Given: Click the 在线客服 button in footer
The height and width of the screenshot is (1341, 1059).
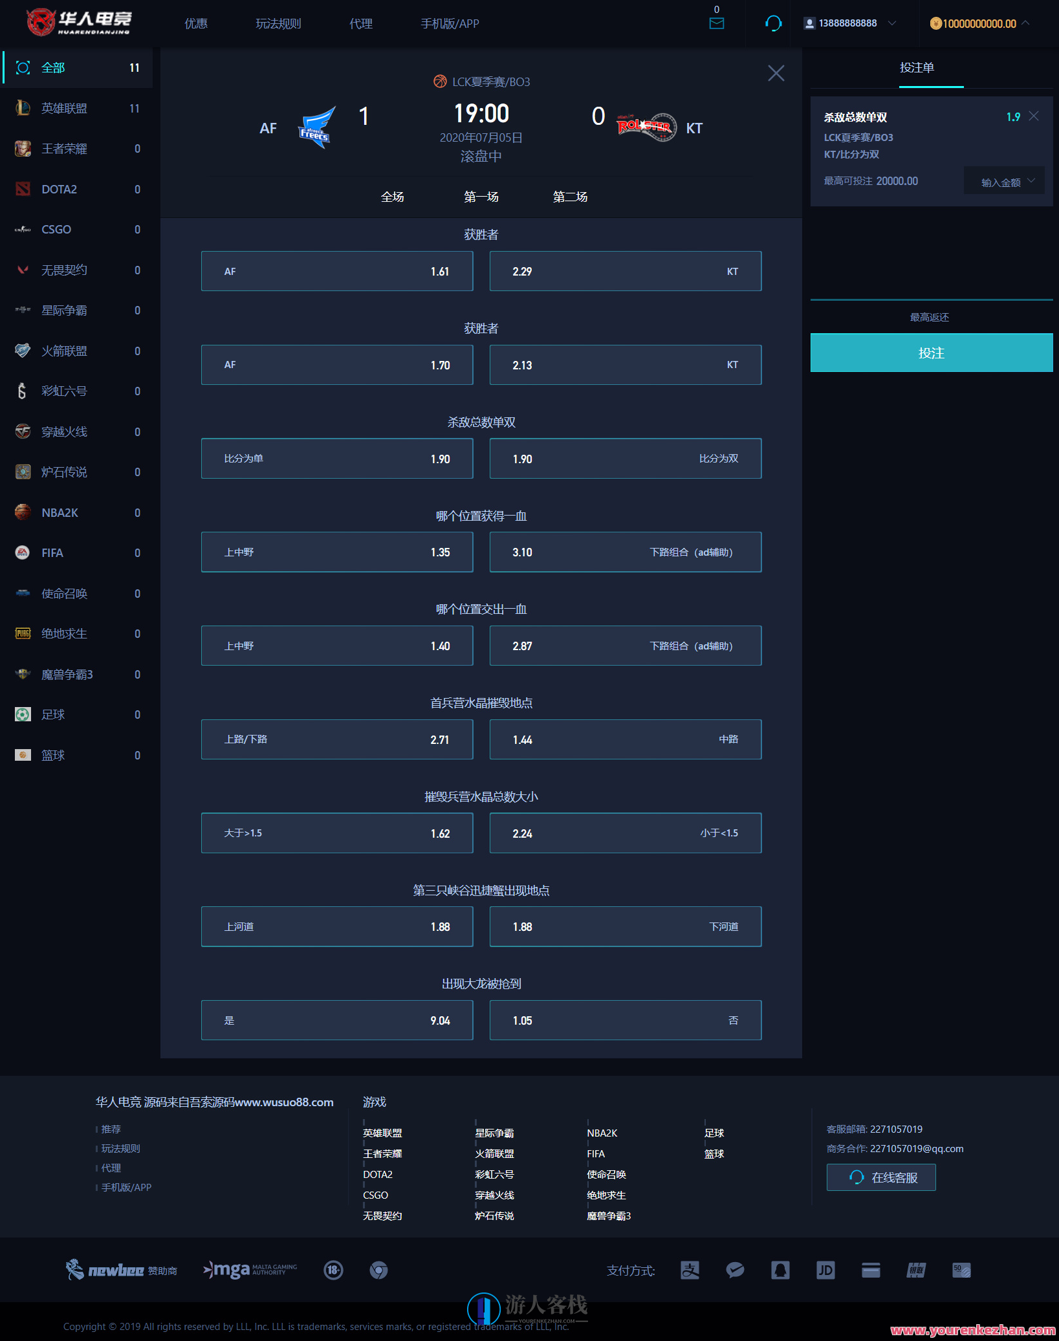Looking at the screenshot, I should [x=880, y=1177].
